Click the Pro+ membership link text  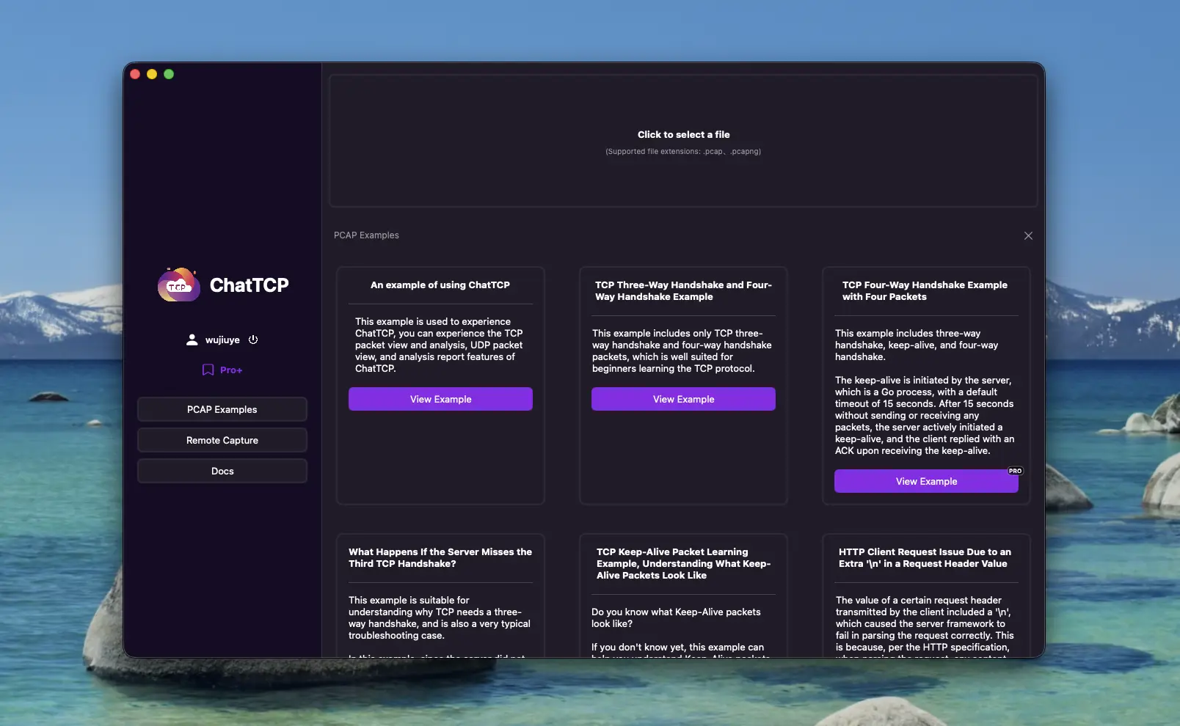click(x=231, y=370)
